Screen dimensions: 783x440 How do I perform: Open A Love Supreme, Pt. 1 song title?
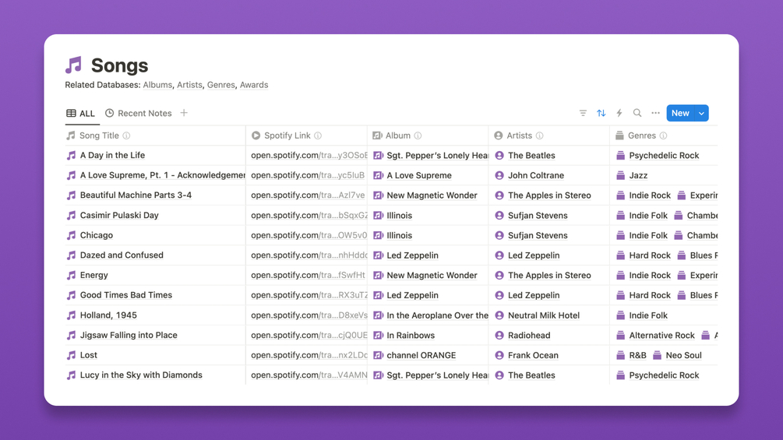pyautogui.click(x=163, y=175)
